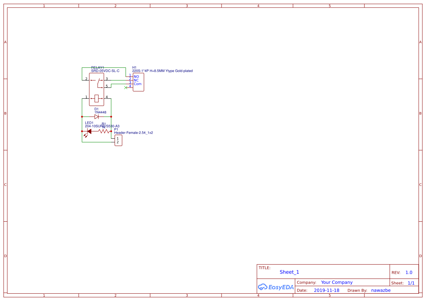Select the junction dot on LED1 net
This screenshot has height=301, width=426.
(82, 131)
